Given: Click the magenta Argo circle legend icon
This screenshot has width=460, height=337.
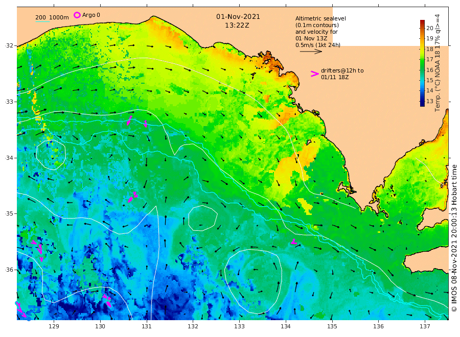Looking at the screenshot, I should (77, 15).
